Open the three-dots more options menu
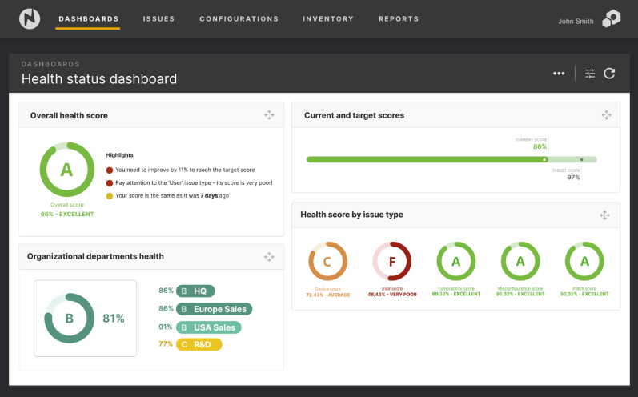This screenshot has width=638, height=397. (x=559, y=74)
